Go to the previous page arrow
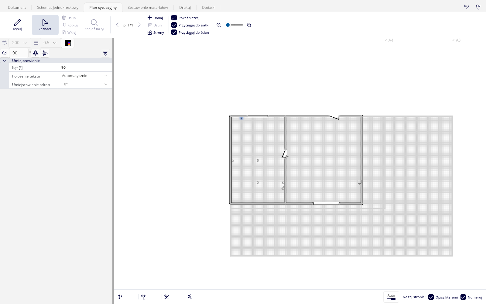Viewport: 486px width, 304px height. (x=117, y=25)
